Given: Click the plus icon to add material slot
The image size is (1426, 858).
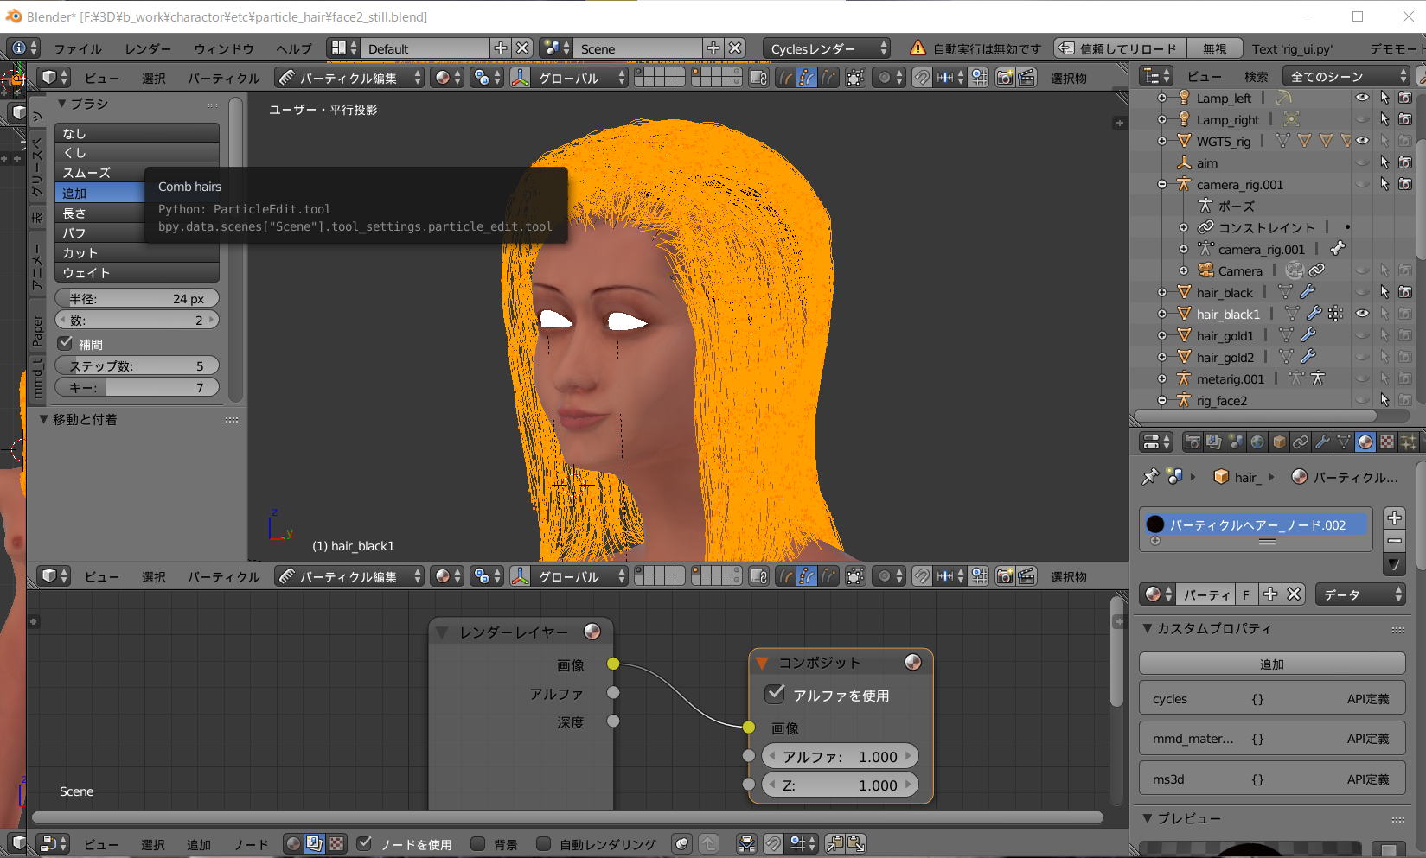Looking at the screenshot, I should tap(1394, 518).
